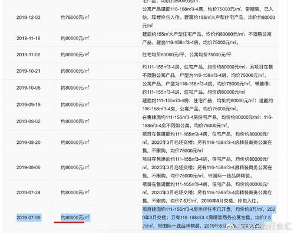Click the price cell in the 2019-10-21 row
Screen dimensions: 294x233
point(75,71)
